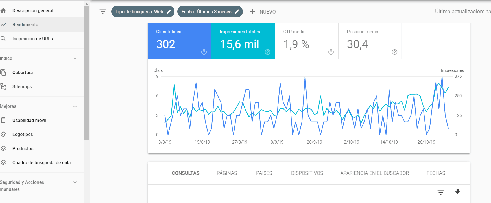Switch to the CONSULTAS tab
Screen dimensions: 491x203
tap(186, 173)
